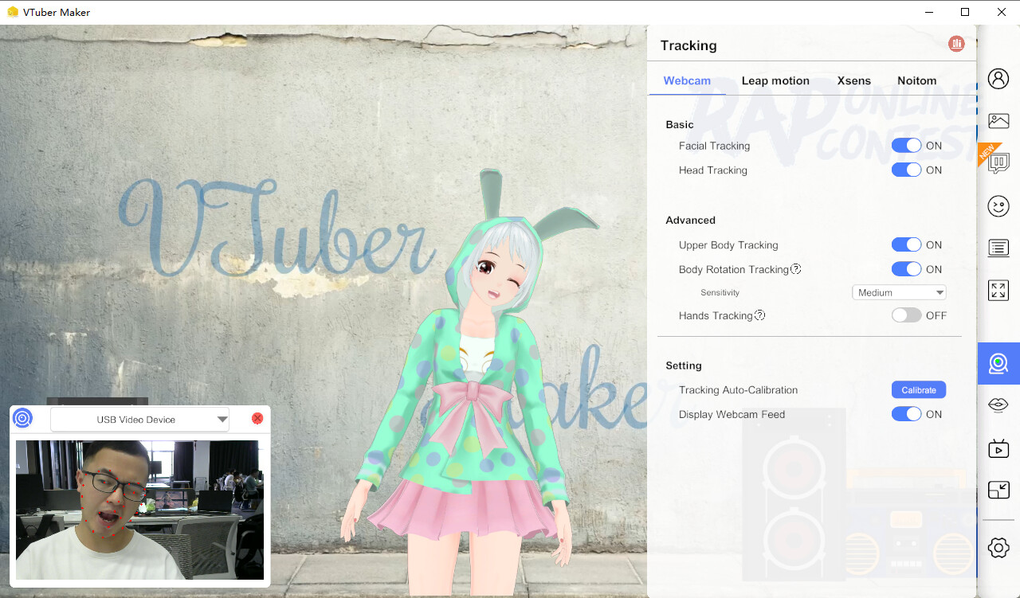Open the background image panel
Image resolution: width=1020 pixels, height=598 pixels.
pyautogui.click(x=998, y=120)
